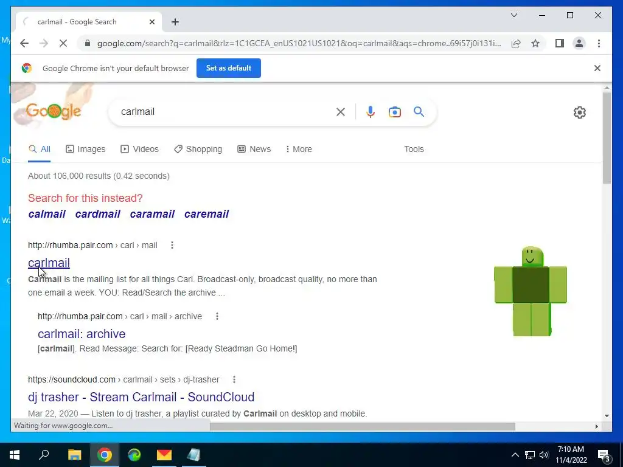Search for calmail instead
Image resolution: width=623 pixels, height=467 pixels.
pyautogui.click(x=47, y=214)
